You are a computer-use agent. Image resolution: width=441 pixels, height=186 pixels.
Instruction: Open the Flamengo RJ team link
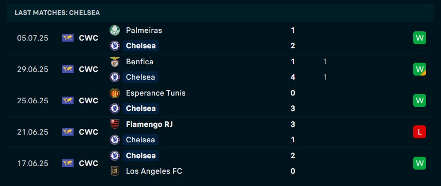pos(149,124)
